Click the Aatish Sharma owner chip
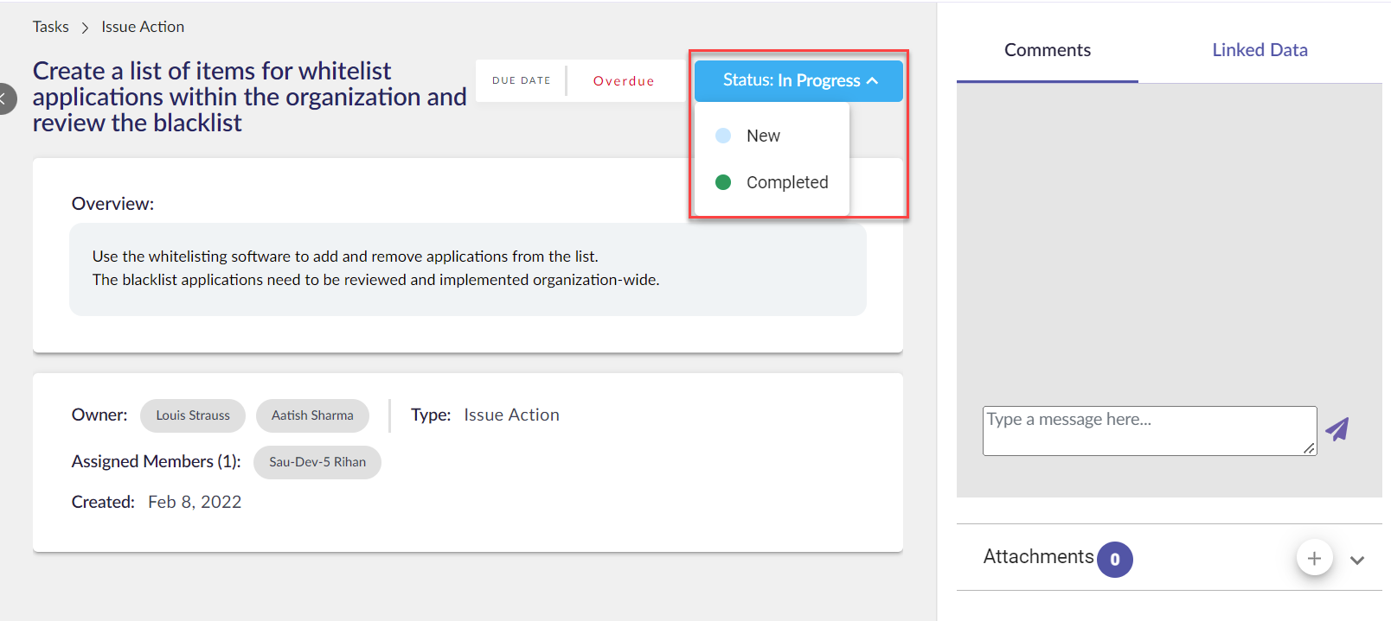This screenshot has height=621, width=1391. coord(312,415)
